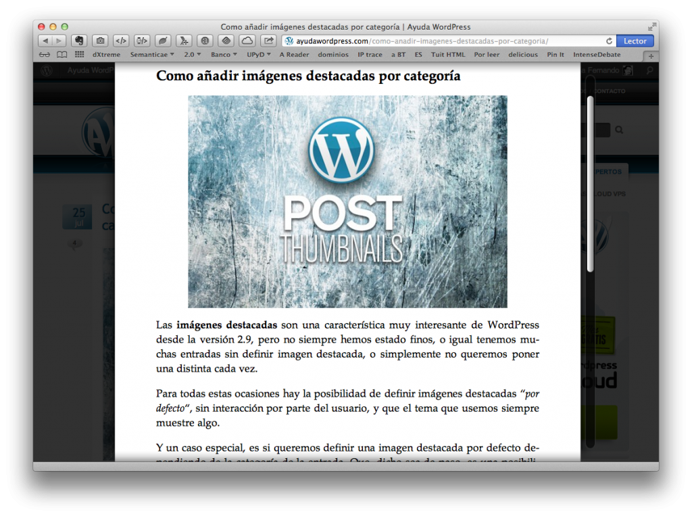Open the a BT bookmark
The height and width of the screenshot is (517, 692).
click(399, 55)
